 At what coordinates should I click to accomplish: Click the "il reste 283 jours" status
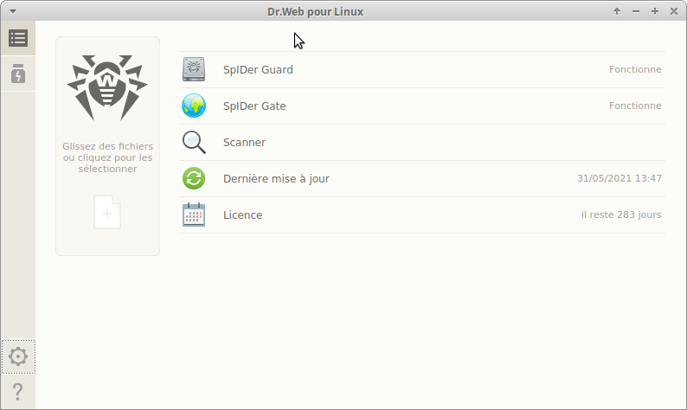[x=621, y=215]
